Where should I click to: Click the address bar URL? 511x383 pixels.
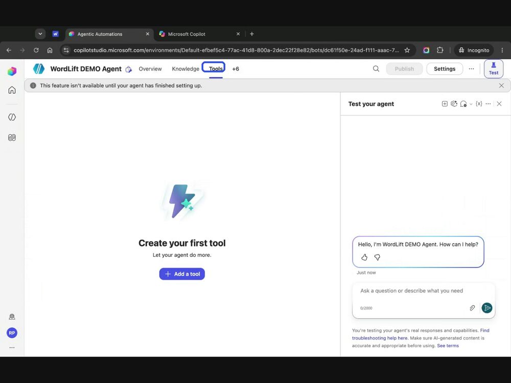[x=236, y=50]
